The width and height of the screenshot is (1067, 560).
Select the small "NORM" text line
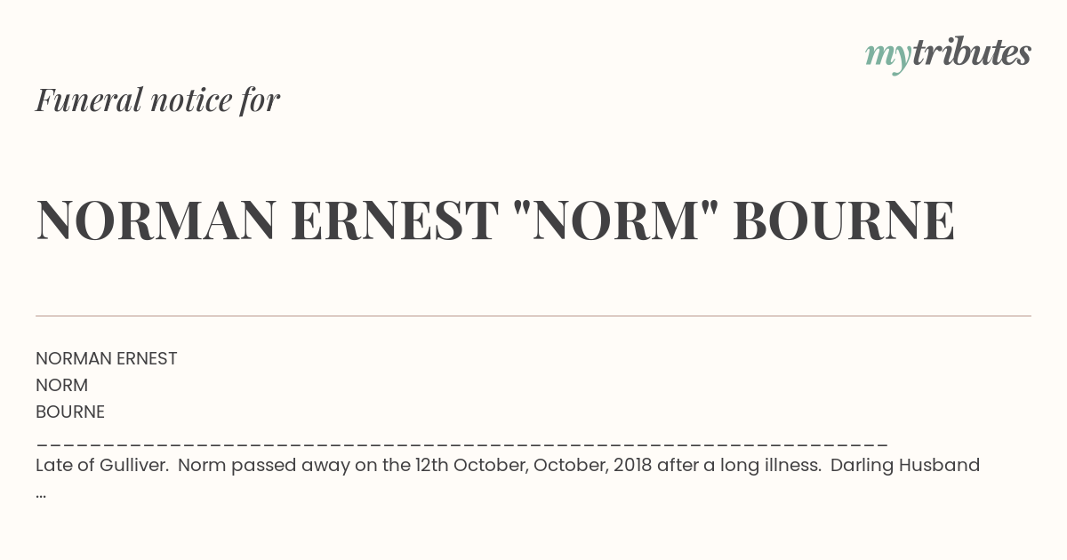62,385
